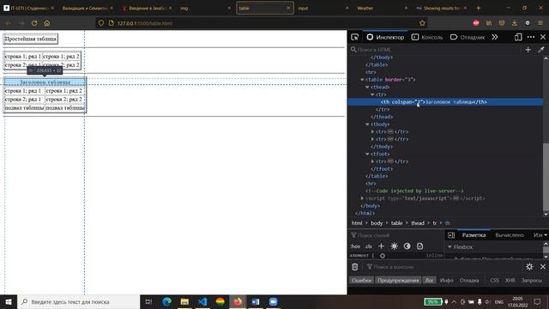Image resolution: width=549 pixels, height=309 pixels.
Task: Add new style rule plus icon
Action: tap(381, 246)
